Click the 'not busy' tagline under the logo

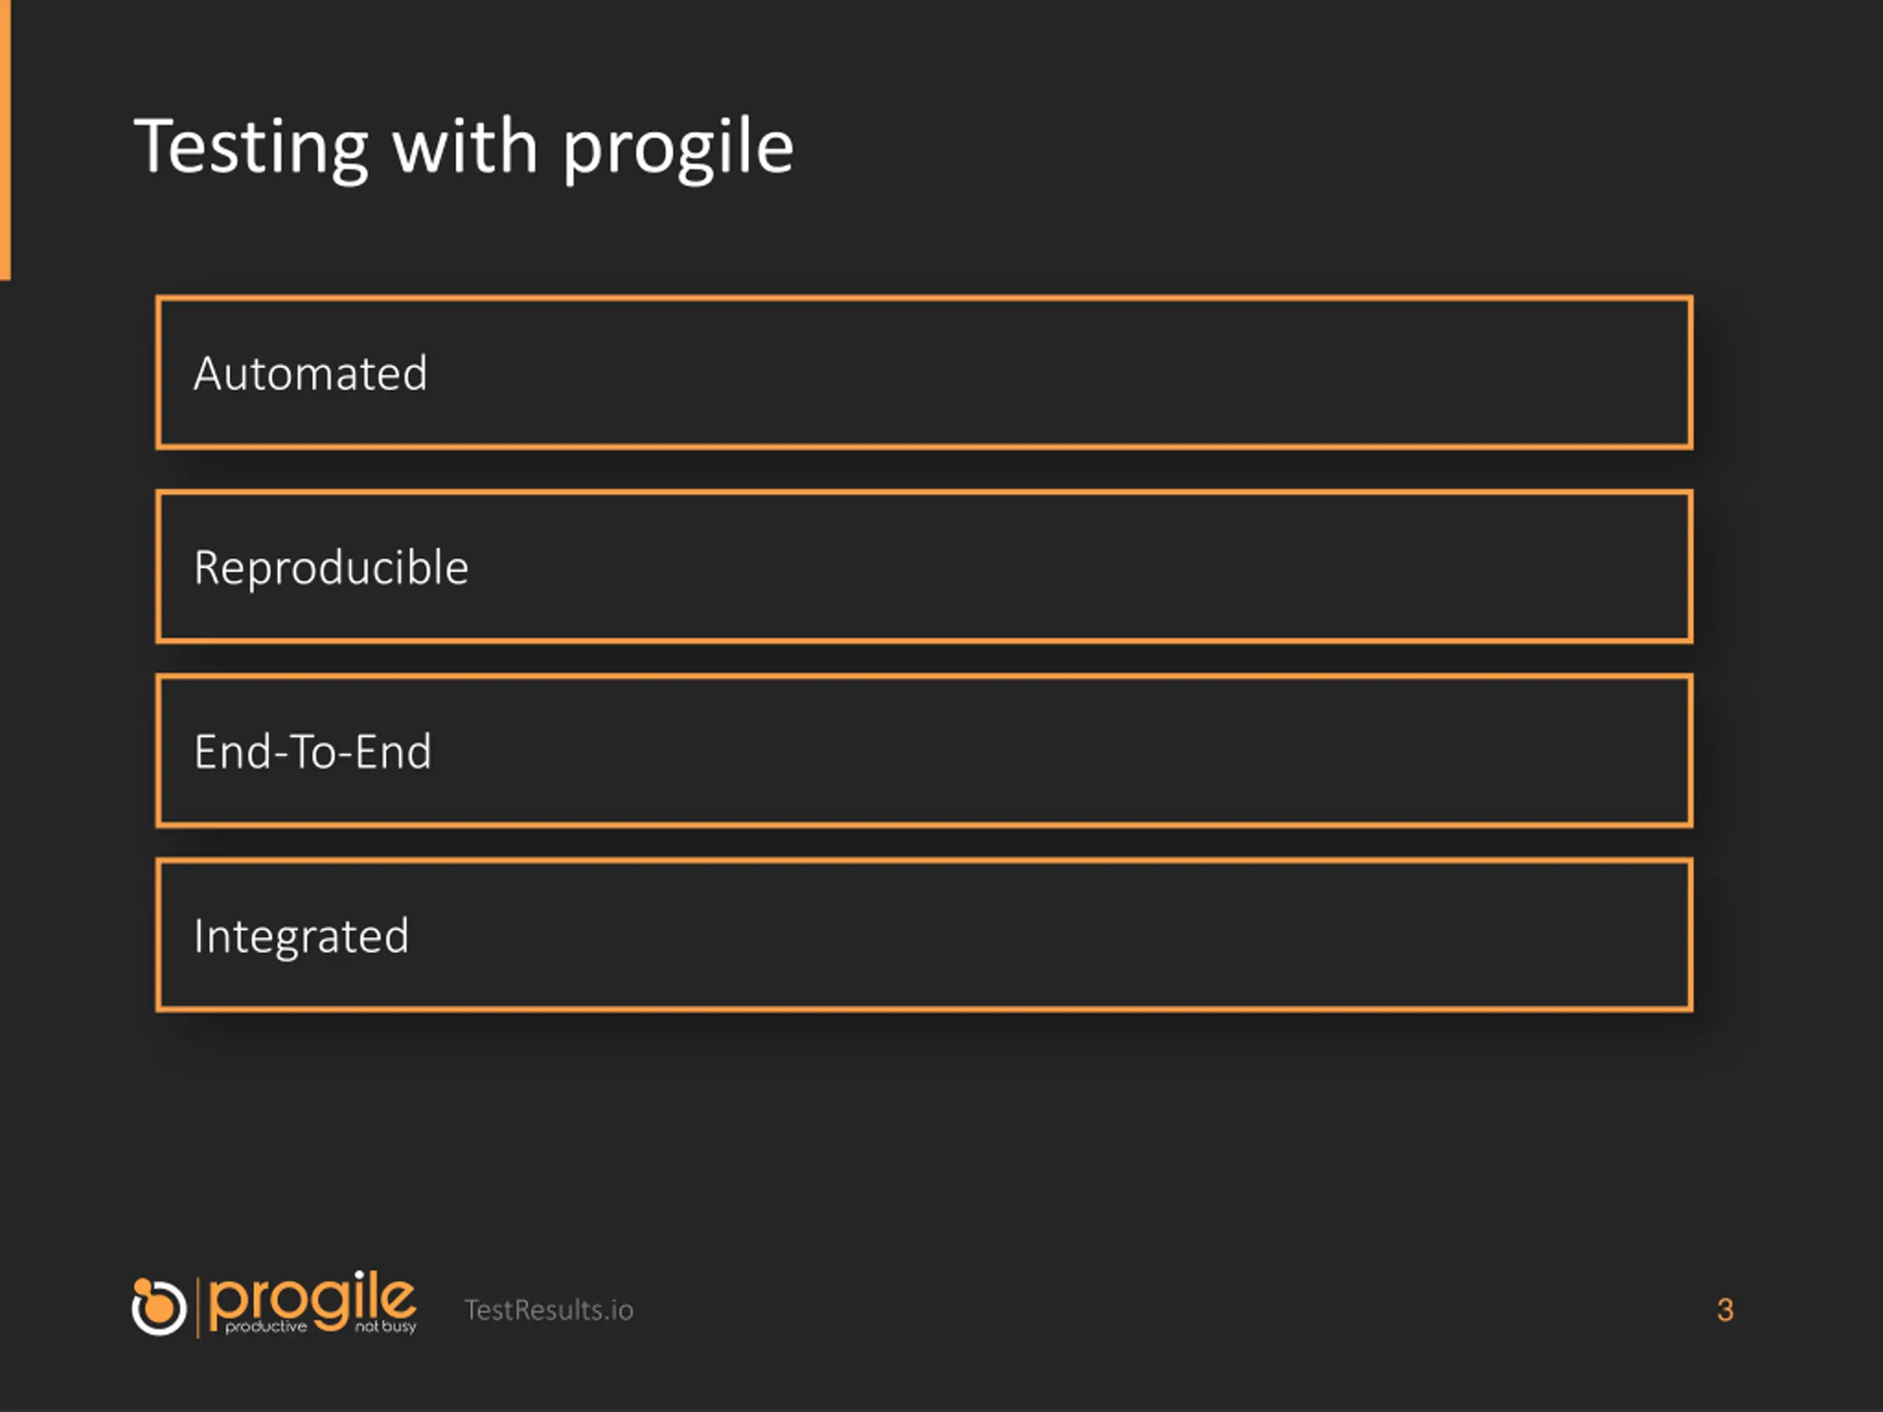click(x=385, y=1327)
